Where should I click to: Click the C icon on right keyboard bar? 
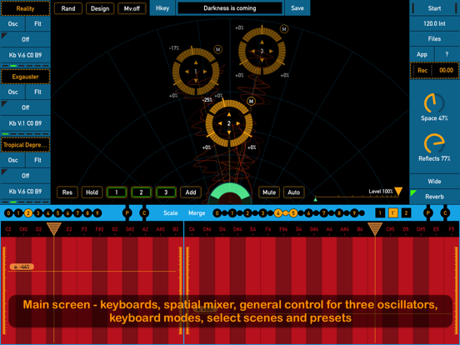tap(445, 213)
